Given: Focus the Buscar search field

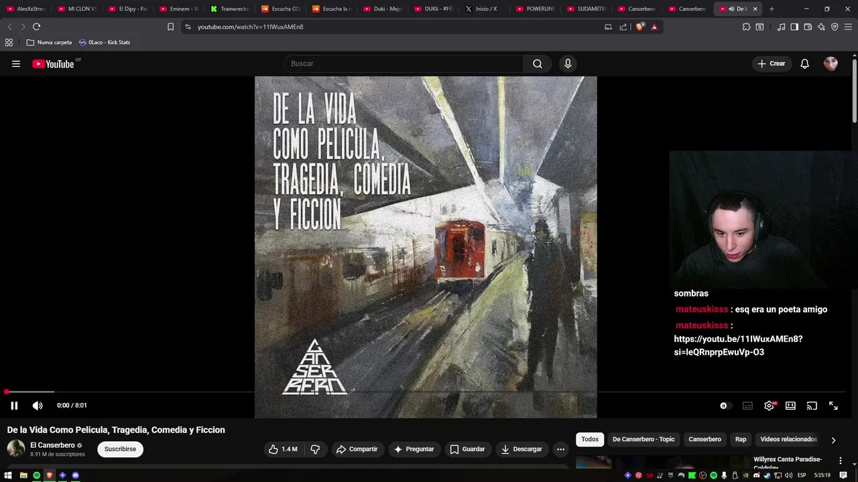Looking at the screenshot, I should 405,64.
